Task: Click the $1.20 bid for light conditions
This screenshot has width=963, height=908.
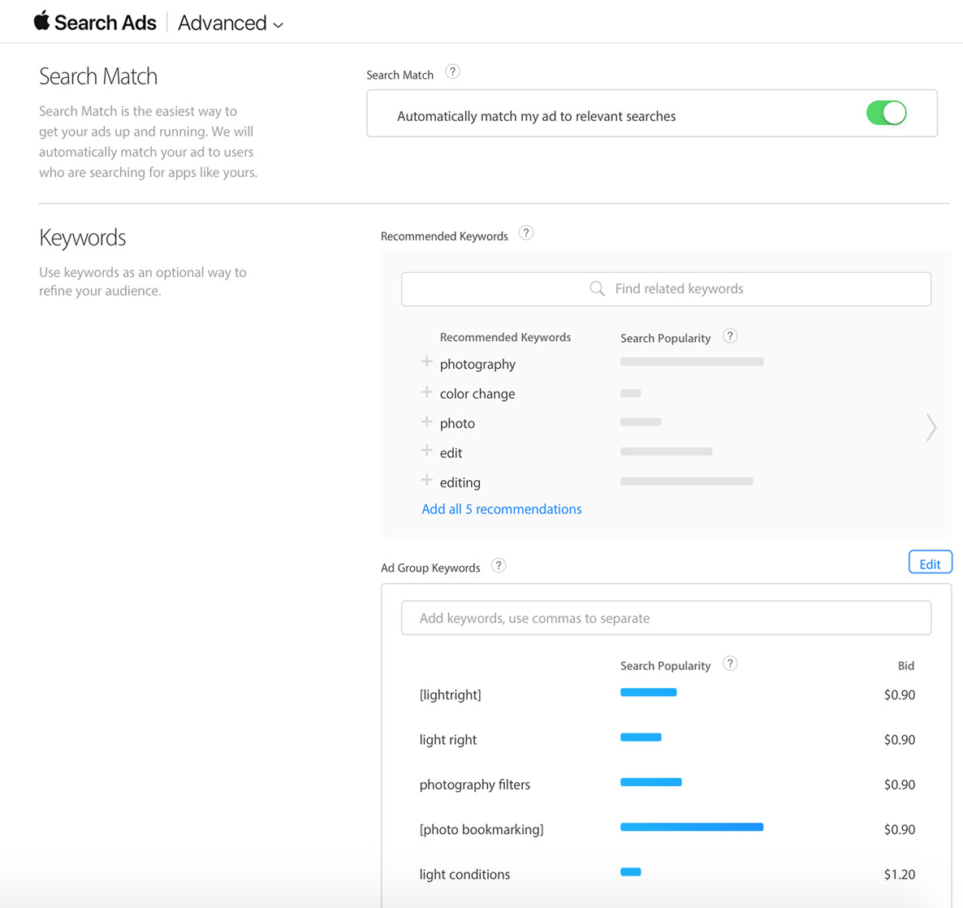Action: click(x=899, y=874)
